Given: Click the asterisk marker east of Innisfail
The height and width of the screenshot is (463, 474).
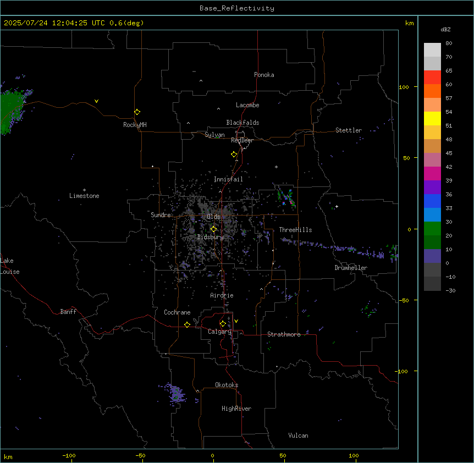Looking at the screenshot, I should 276,167.
